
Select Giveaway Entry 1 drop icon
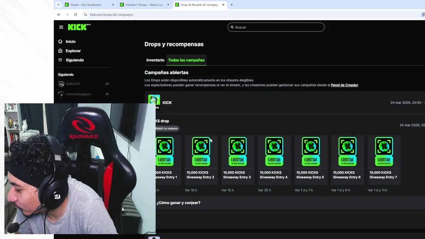pos(165,151)
